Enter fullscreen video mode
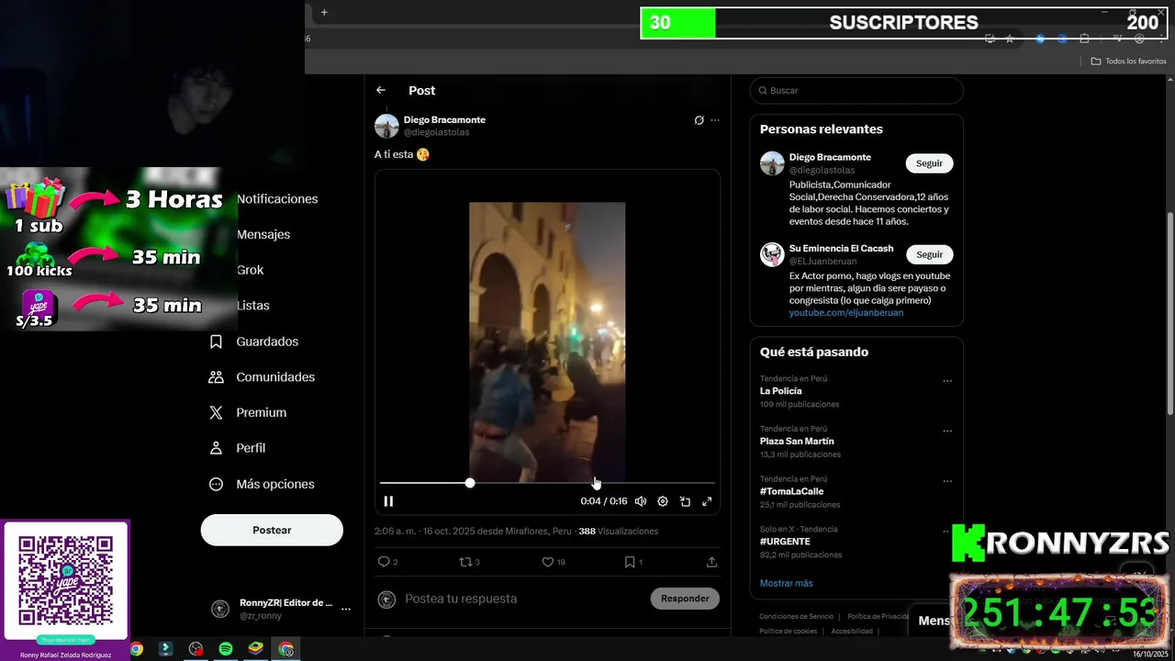 point(707,501)
